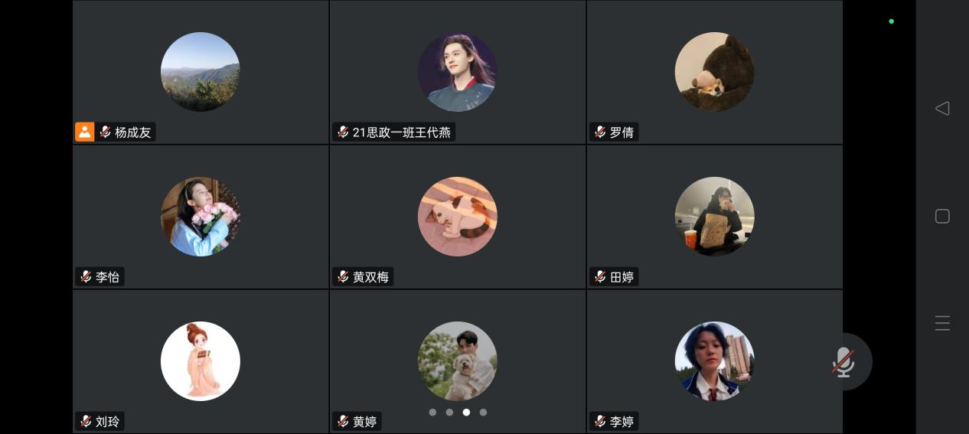Tap the orange host icon beside 杨成友
Image resolution: width=969 pixels, height=434 pixels.
click(84, 132)
